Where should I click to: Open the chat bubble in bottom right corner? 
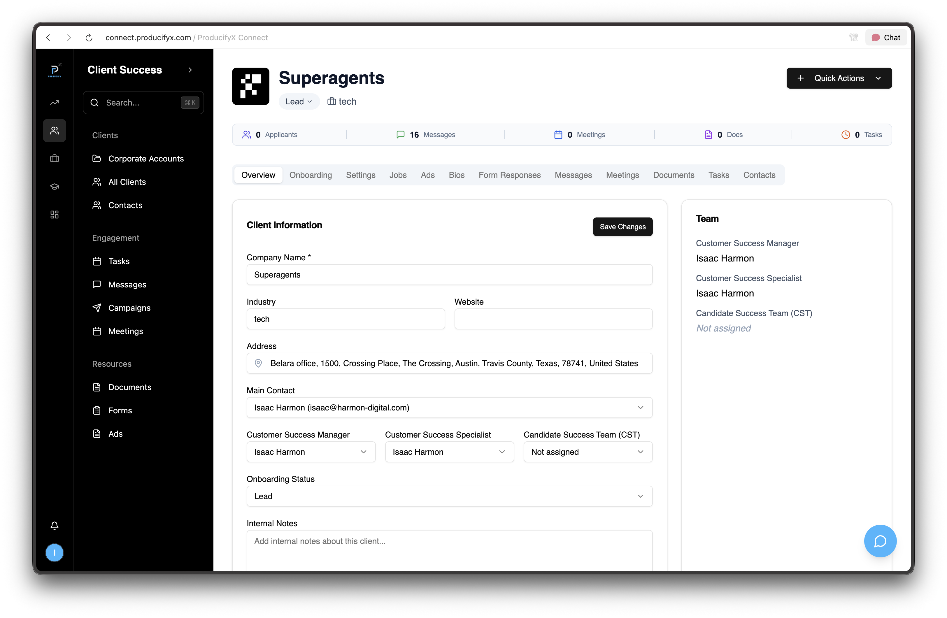coord(880,541)
